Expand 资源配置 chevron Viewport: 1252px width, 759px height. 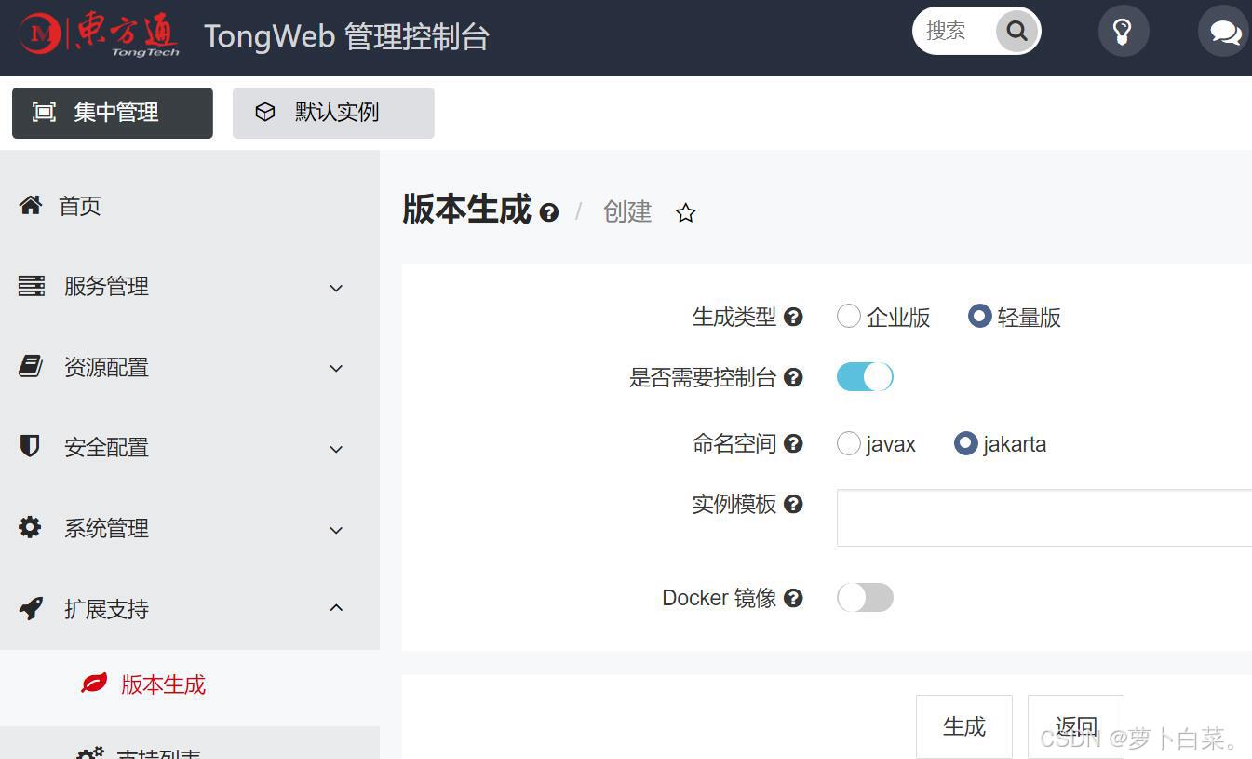coord(336,368)
